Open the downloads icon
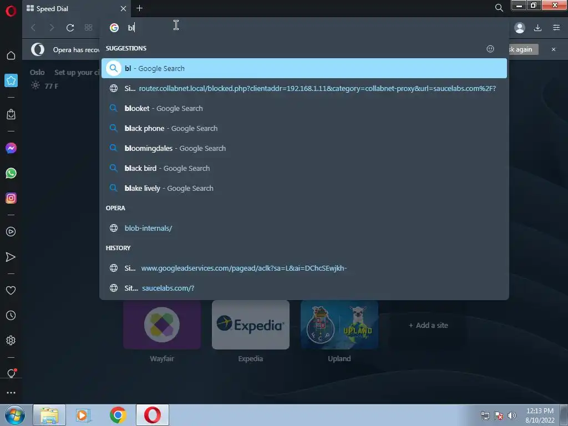 tap(537, 28)
